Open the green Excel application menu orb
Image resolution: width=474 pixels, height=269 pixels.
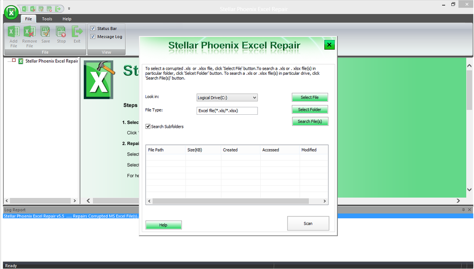[x=11, y=13]
